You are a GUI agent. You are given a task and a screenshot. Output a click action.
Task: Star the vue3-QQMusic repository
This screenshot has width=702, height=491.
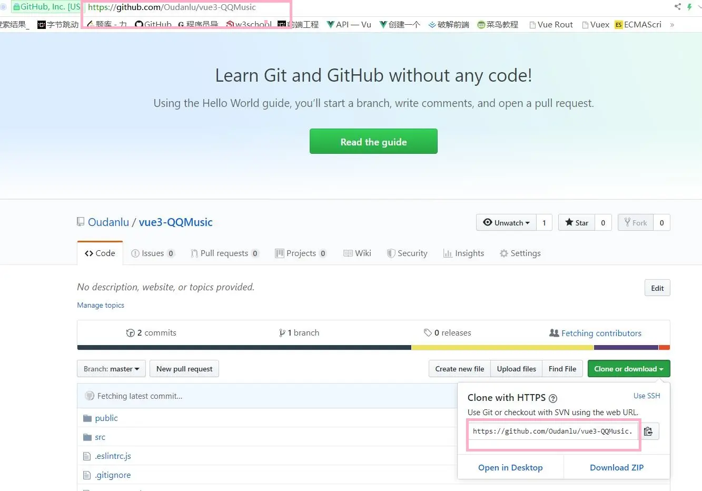tap(577, 223)
